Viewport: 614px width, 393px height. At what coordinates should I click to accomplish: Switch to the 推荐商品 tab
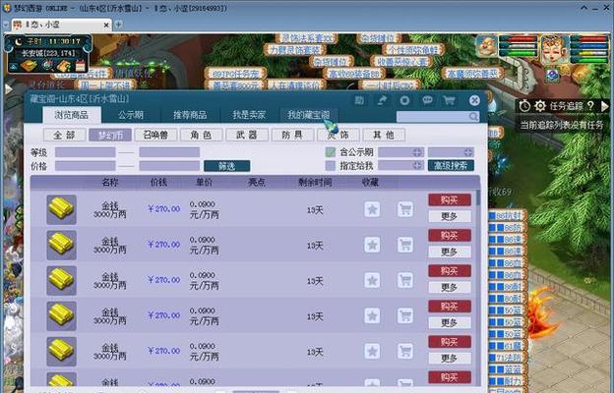click(x=190, y=115)
